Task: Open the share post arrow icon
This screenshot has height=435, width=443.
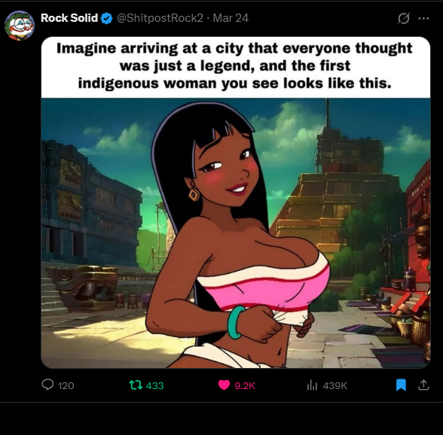Action: (x=423, y=385)
